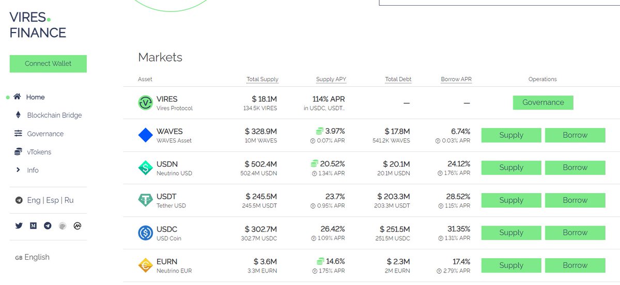Click the Total Debt column header
620x285 pixels.
pos(398,80)
